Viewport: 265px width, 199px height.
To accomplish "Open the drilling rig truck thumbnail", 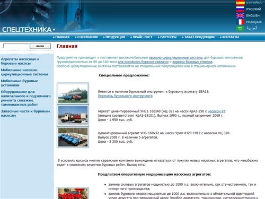I will tap(73, 93).
